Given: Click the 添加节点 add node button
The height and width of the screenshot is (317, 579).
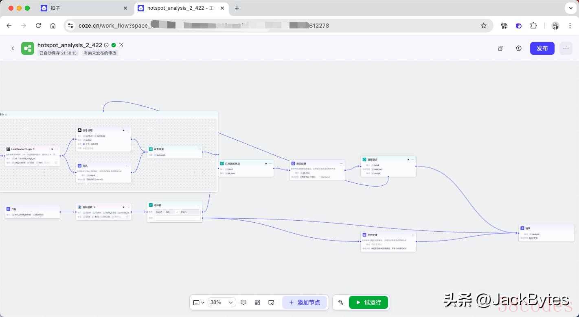Looking at the screenshot, I should (x=304, y=302).
